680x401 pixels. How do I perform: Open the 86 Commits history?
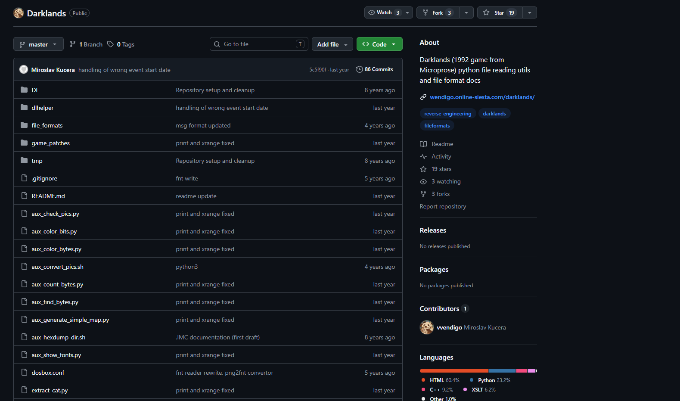click(x=375, y=69)
